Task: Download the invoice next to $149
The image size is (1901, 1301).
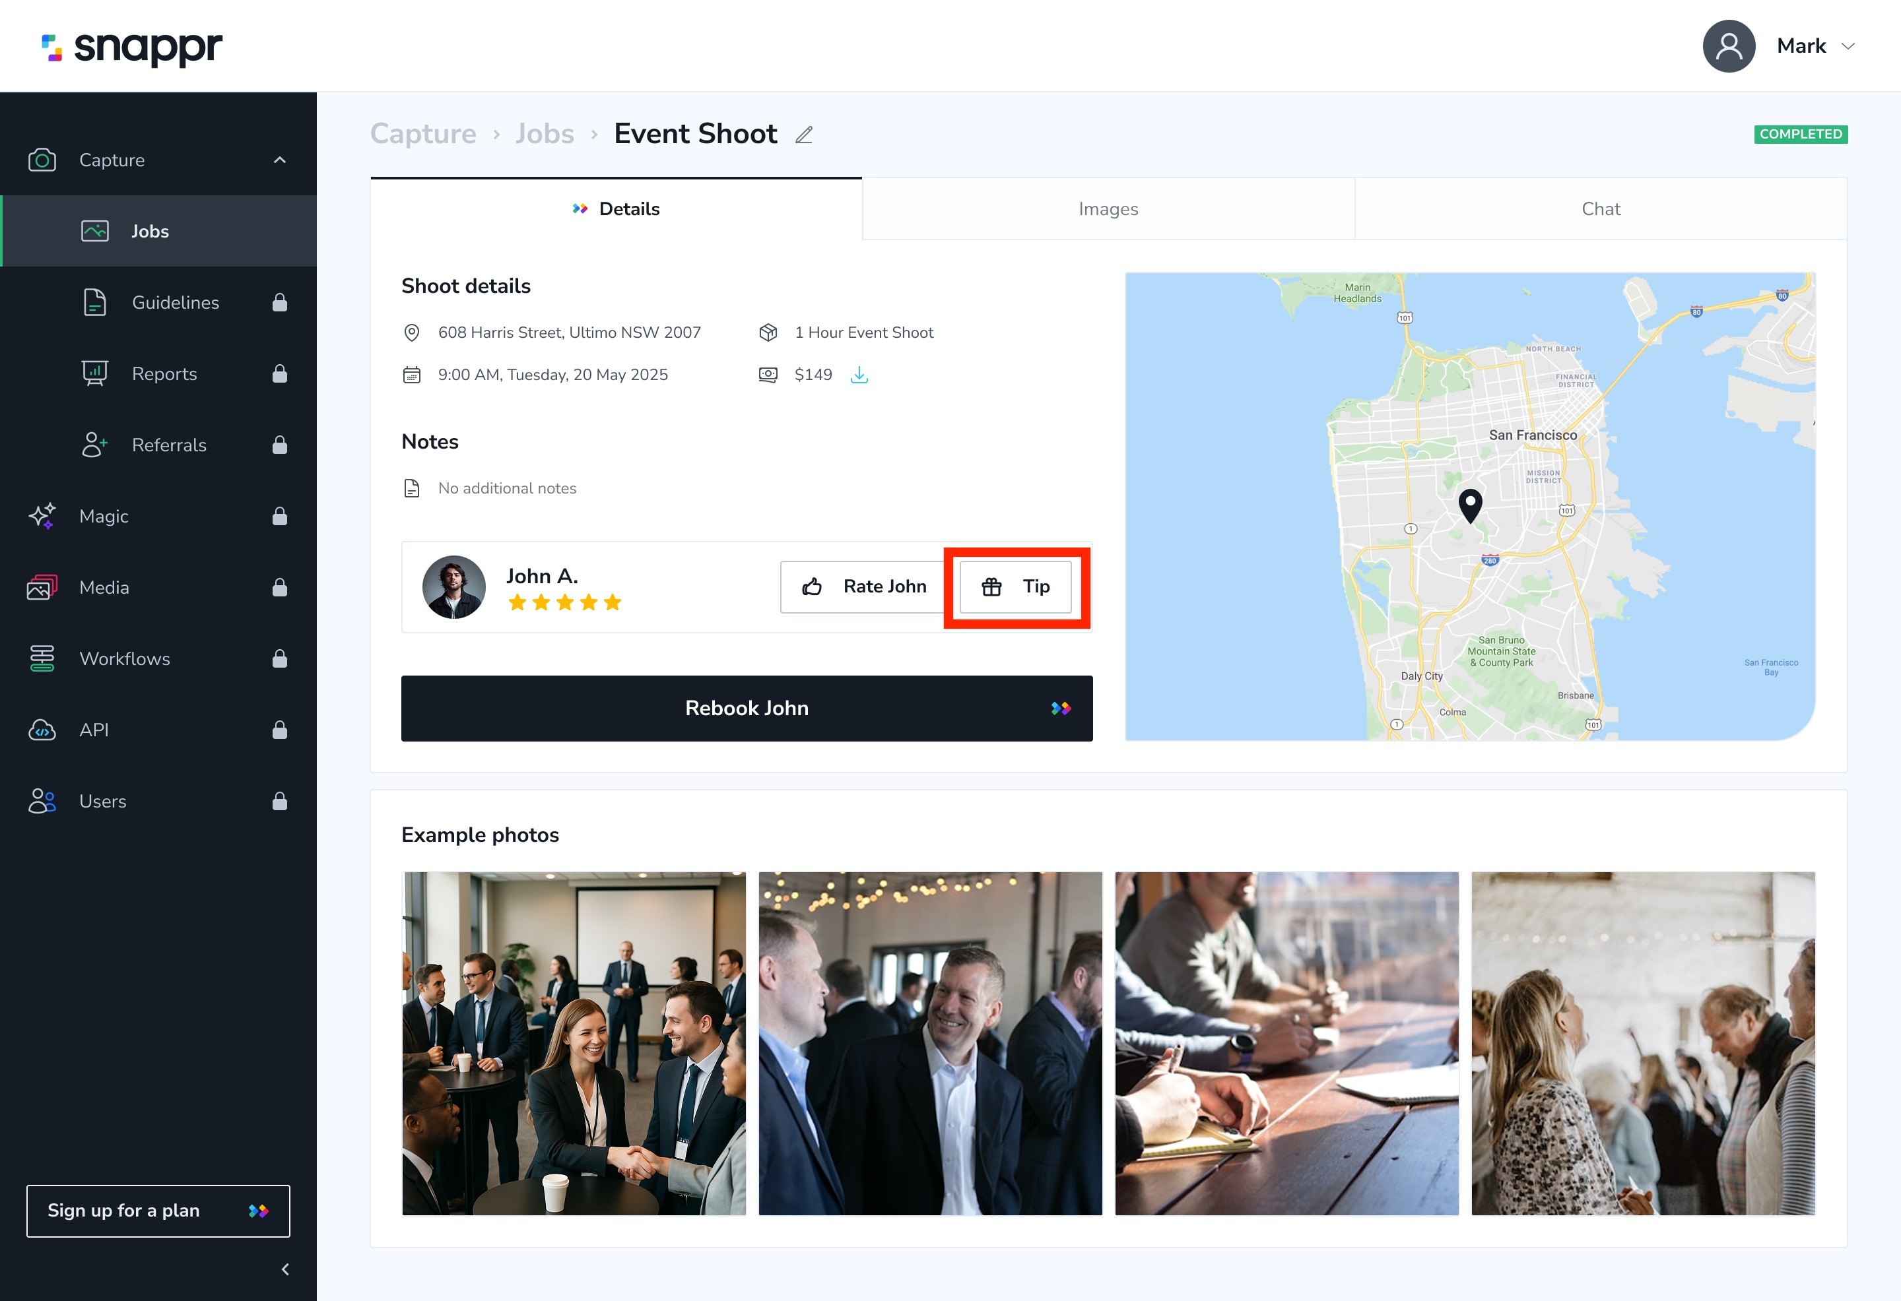Action: 859,375
